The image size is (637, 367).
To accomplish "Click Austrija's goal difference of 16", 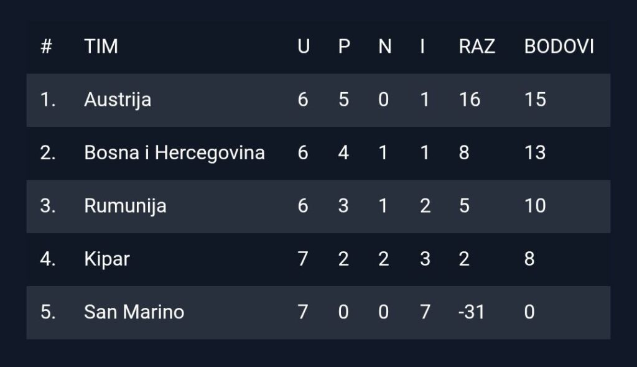I will (470, 100).
